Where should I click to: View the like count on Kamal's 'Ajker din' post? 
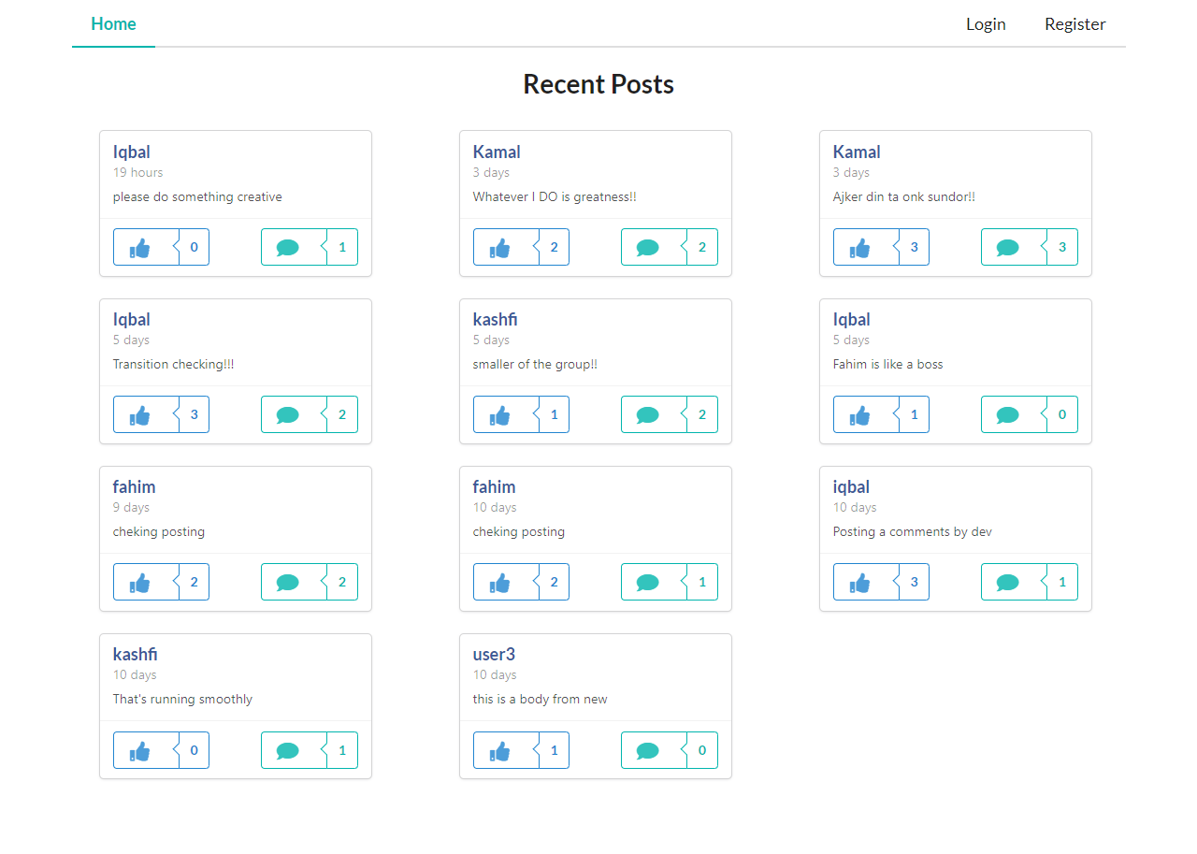pos(915,246)
